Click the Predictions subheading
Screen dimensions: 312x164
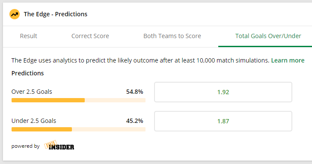pyautogui.click(x=27, y=73)
